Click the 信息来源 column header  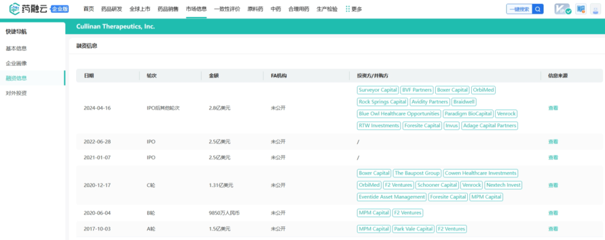pos(558,76)
